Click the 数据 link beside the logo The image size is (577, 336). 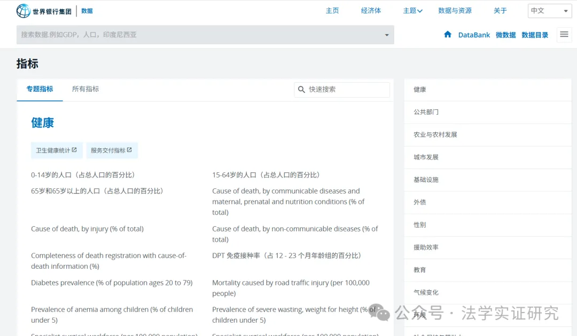click(87, 11)
